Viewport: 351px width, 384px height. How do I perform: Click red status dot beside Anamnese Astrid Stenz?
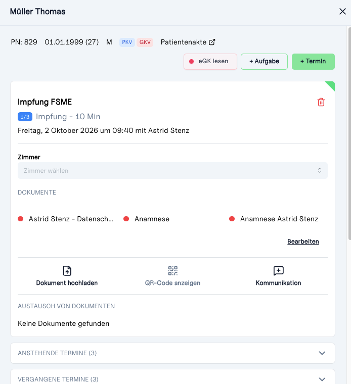232,219
